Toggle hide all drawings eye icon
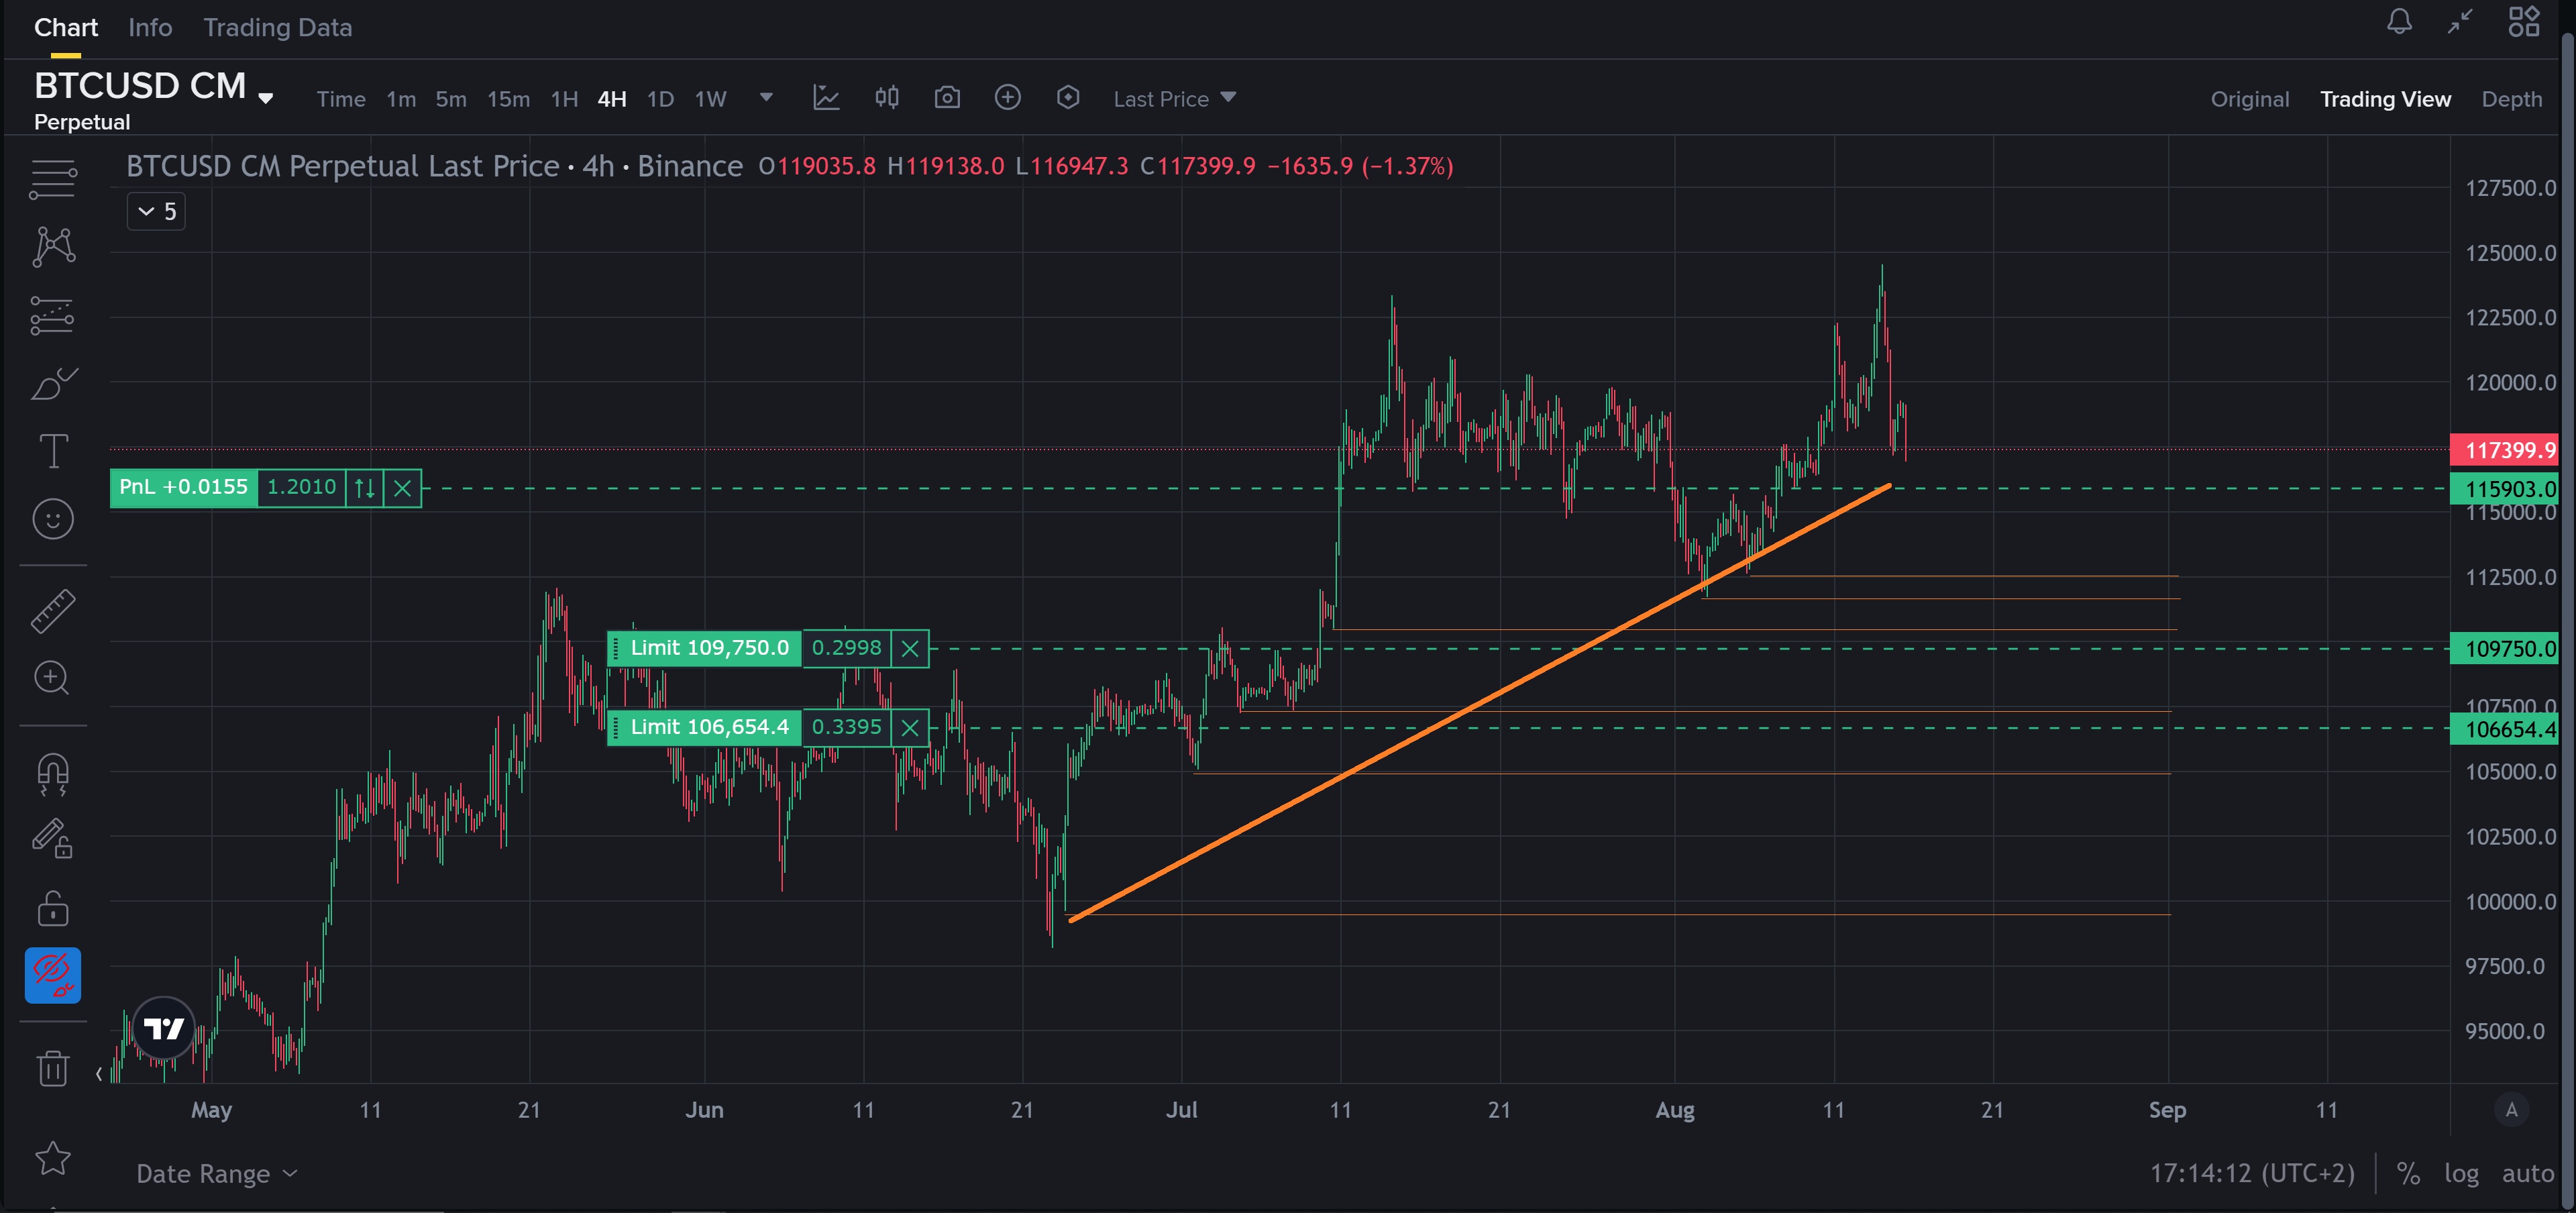Viewport: 2576px width, 1213px height. [52, 975]
